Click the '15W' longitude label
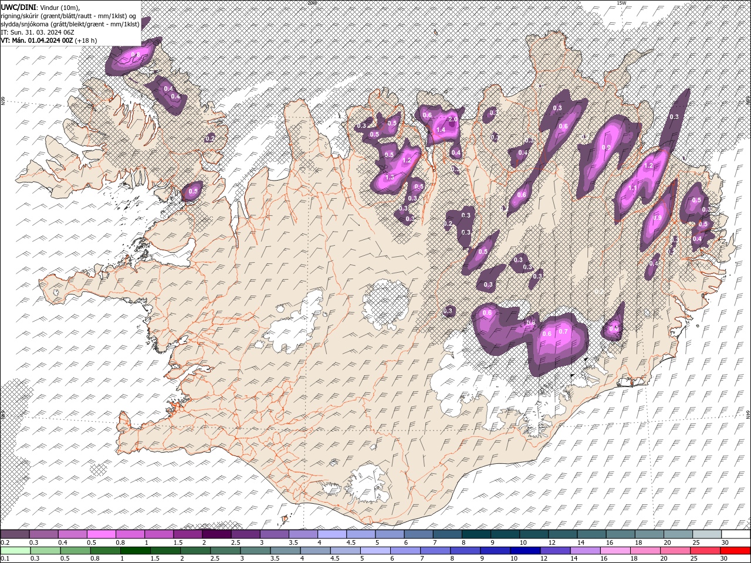 621,3
